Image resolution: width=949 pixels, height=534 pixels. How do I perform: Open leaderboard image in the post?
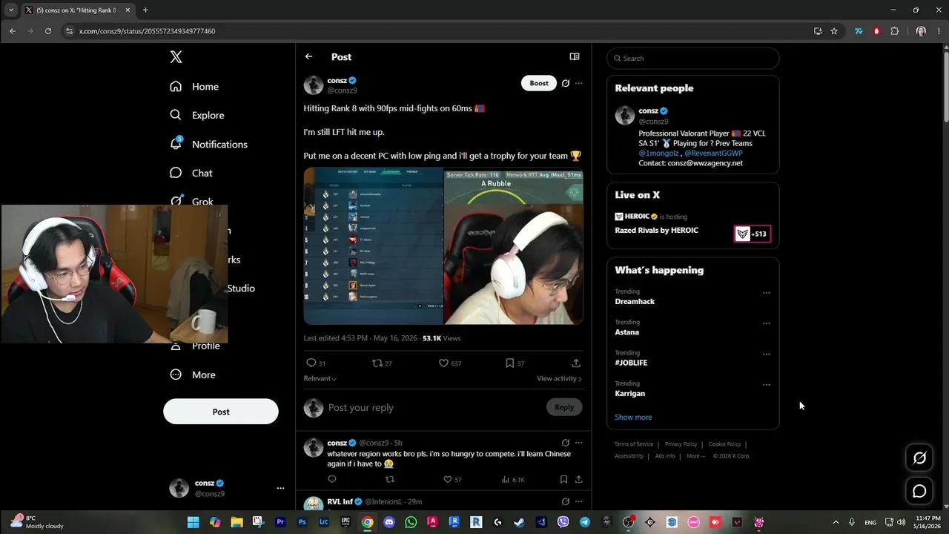(x=373, y=246)
